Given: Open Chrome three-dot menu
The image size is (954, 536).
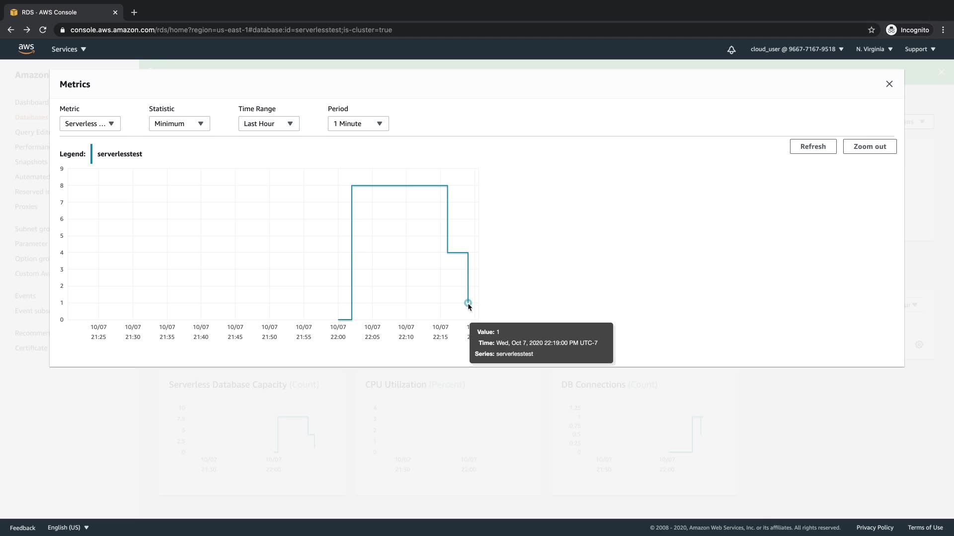Looking at the screenshot, I should click(x=943, y=30).
